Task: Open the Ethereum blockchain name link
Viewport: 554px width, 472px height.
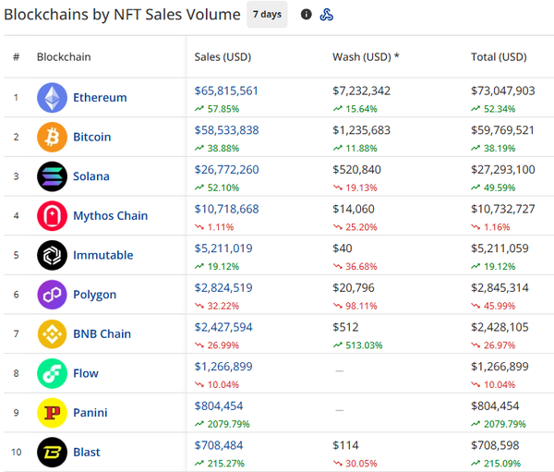Action: tap(100, 98)
